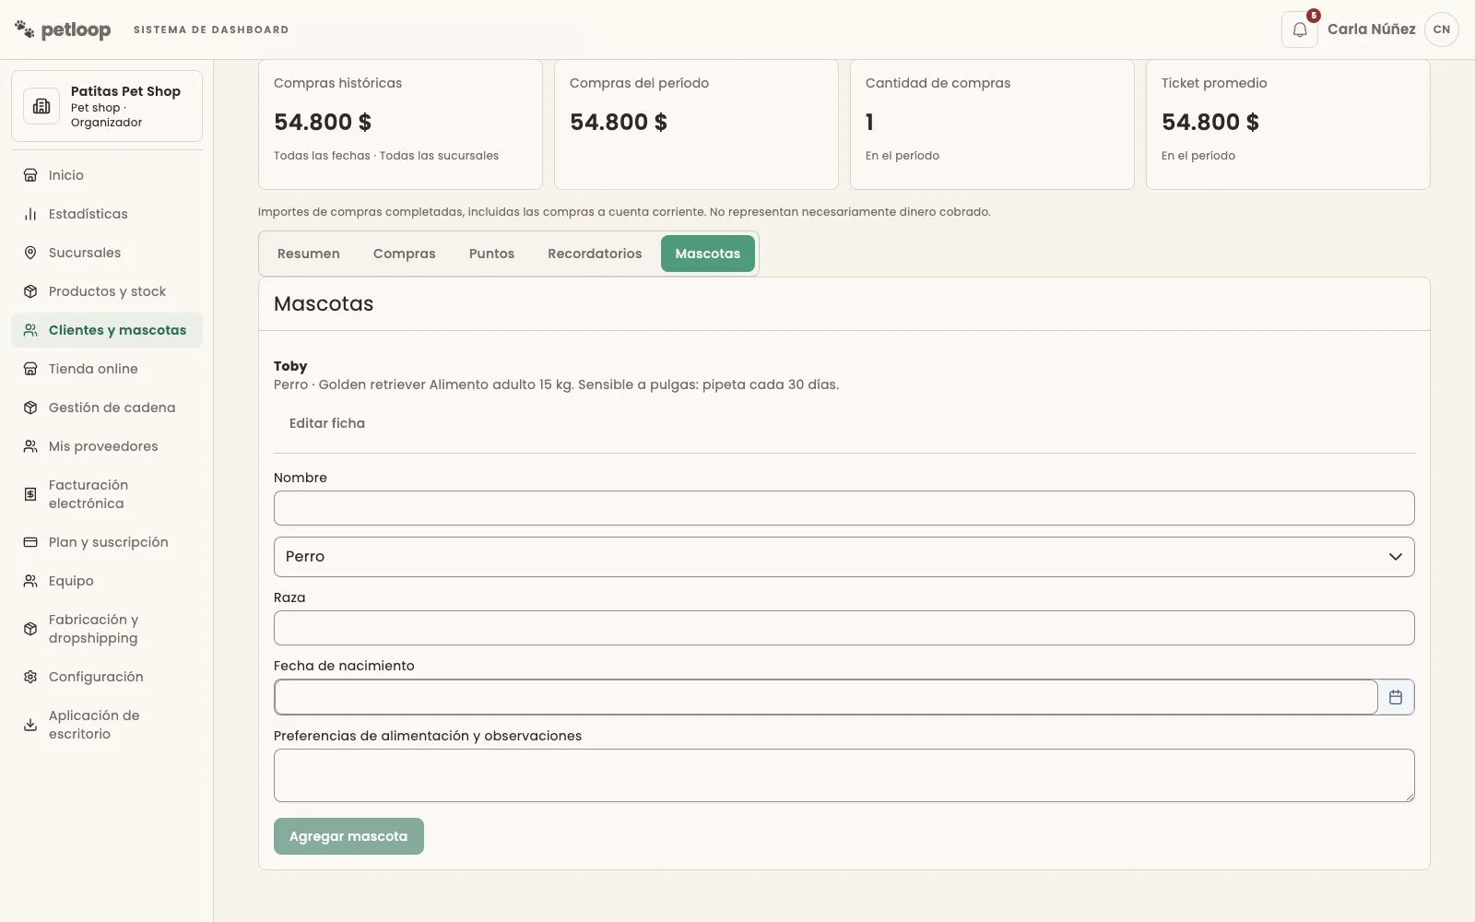Click the Preferencias de alimentación textarea
The width and height of the screenshot is (1475, 922).
coord(844,775)
